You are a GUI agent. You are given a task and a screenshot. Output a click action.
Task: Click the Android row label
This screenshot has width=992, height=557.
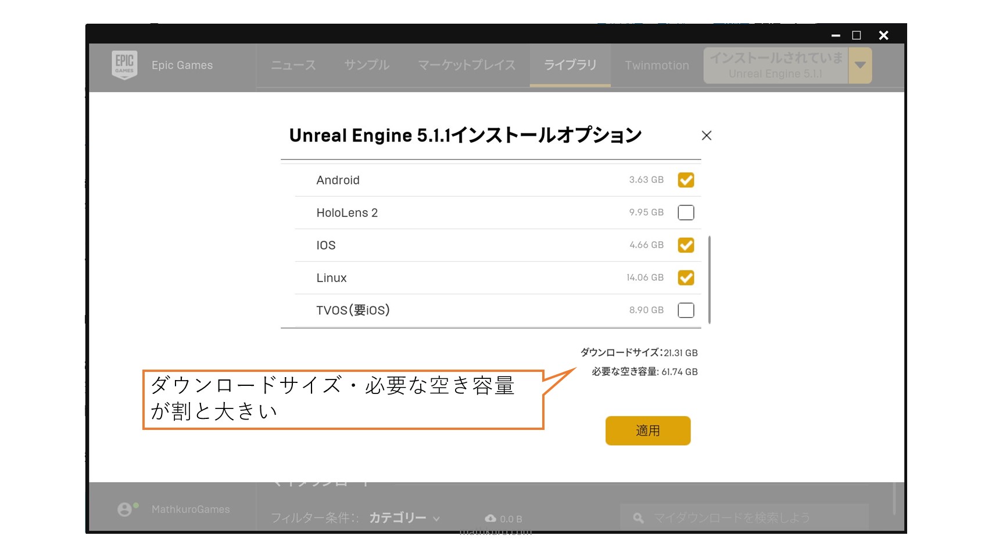338,180
